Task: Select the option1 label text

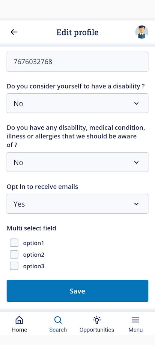Action: [x=34, y=243]
